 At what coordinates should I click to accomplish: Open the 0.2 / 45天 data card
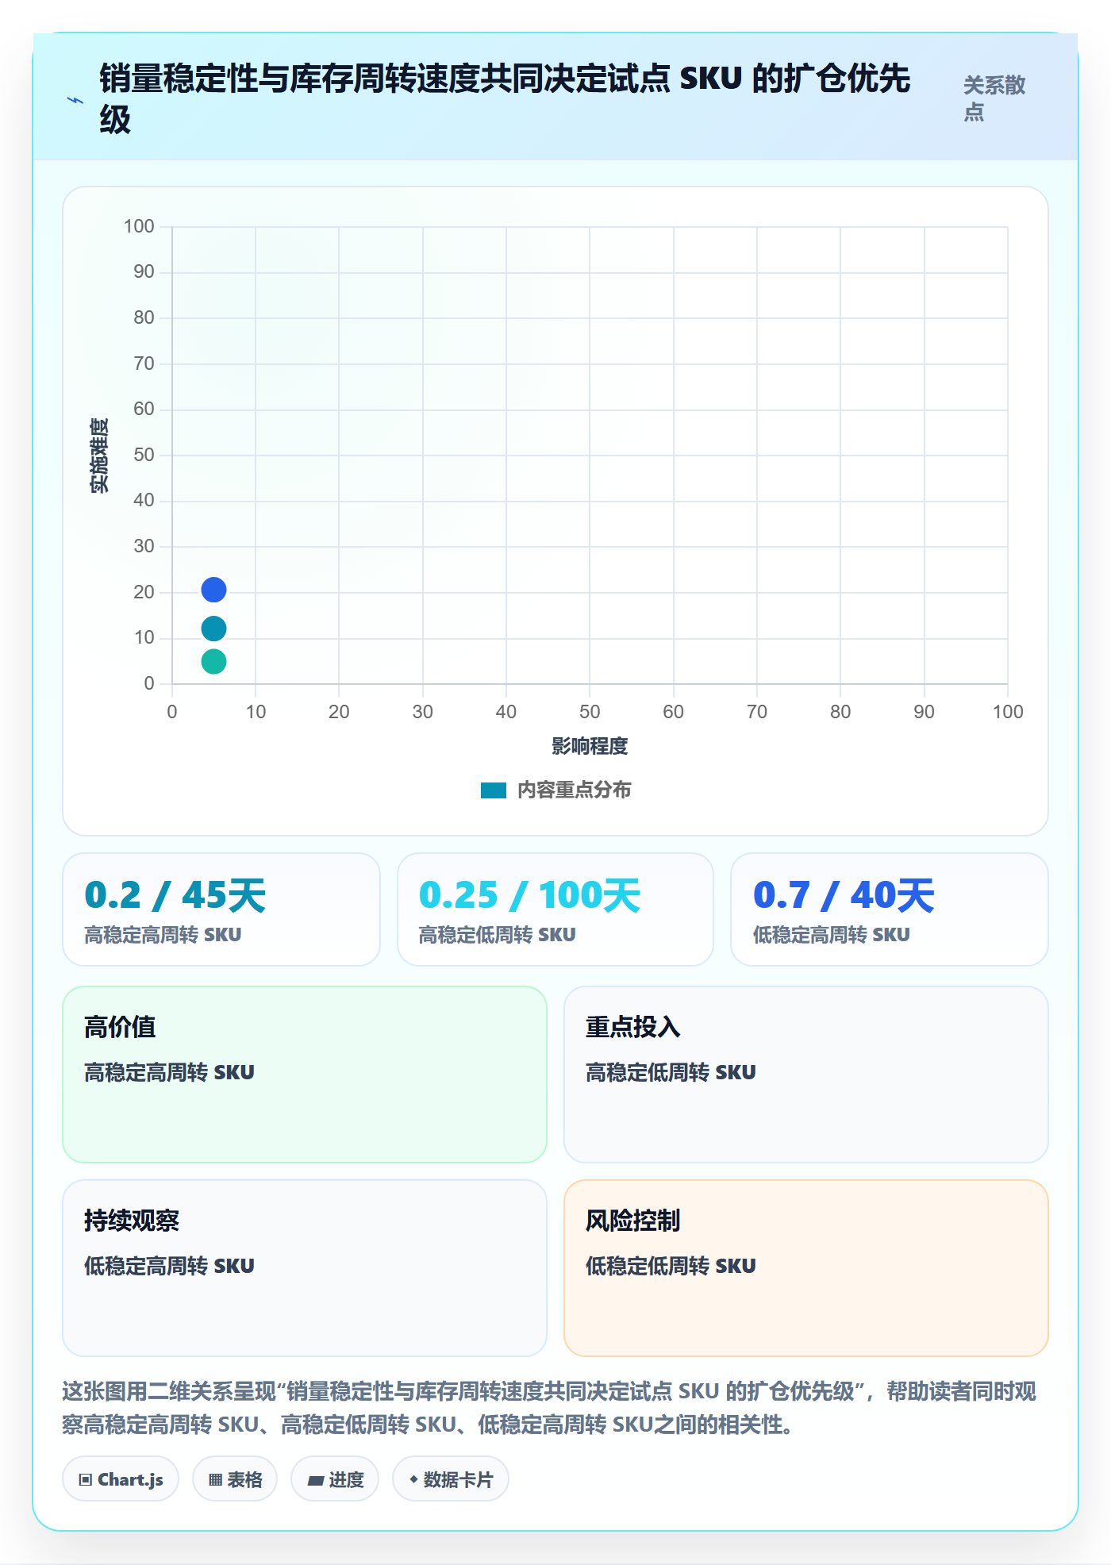pyautogui.click(x=221, y=909)
